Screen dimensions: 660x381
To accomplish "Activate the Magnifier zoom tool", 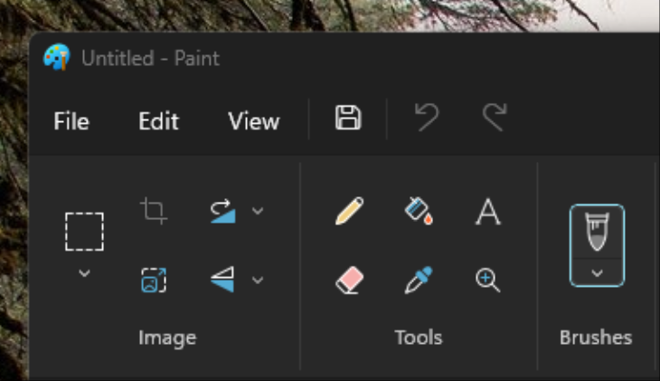I will [488, 280].
